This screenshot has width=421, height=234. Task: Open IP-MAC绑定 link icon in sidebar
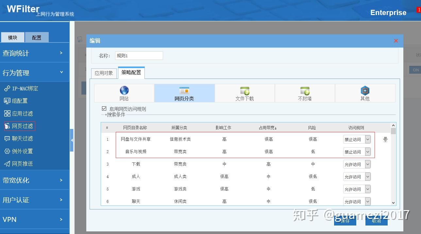click(7, 88)
